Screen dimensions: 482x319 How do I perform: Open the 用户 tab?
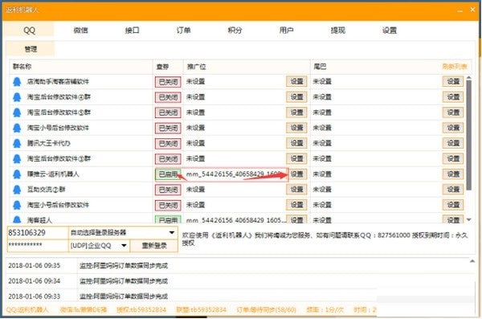286,31
